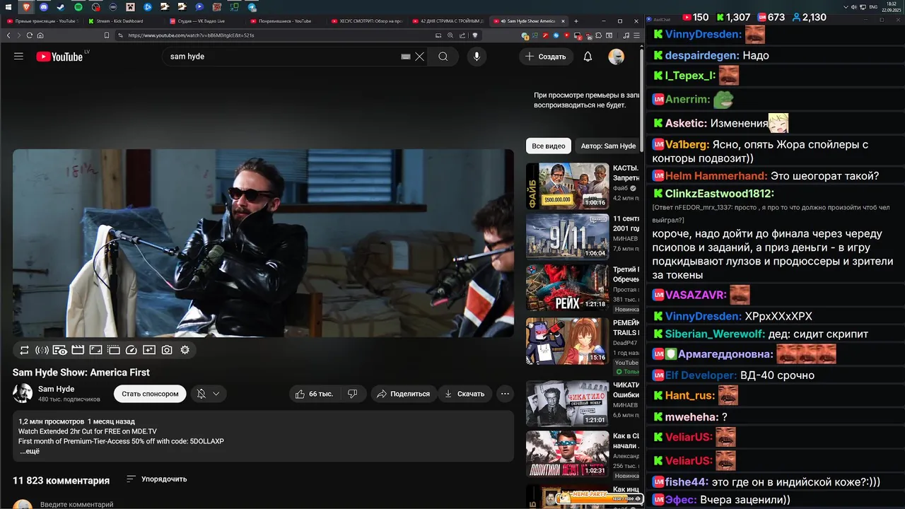This screenshot has width=905, height=509.
Task: Open Discord from the taskbar
Action: pyautogui.click(x=44, y=6)
